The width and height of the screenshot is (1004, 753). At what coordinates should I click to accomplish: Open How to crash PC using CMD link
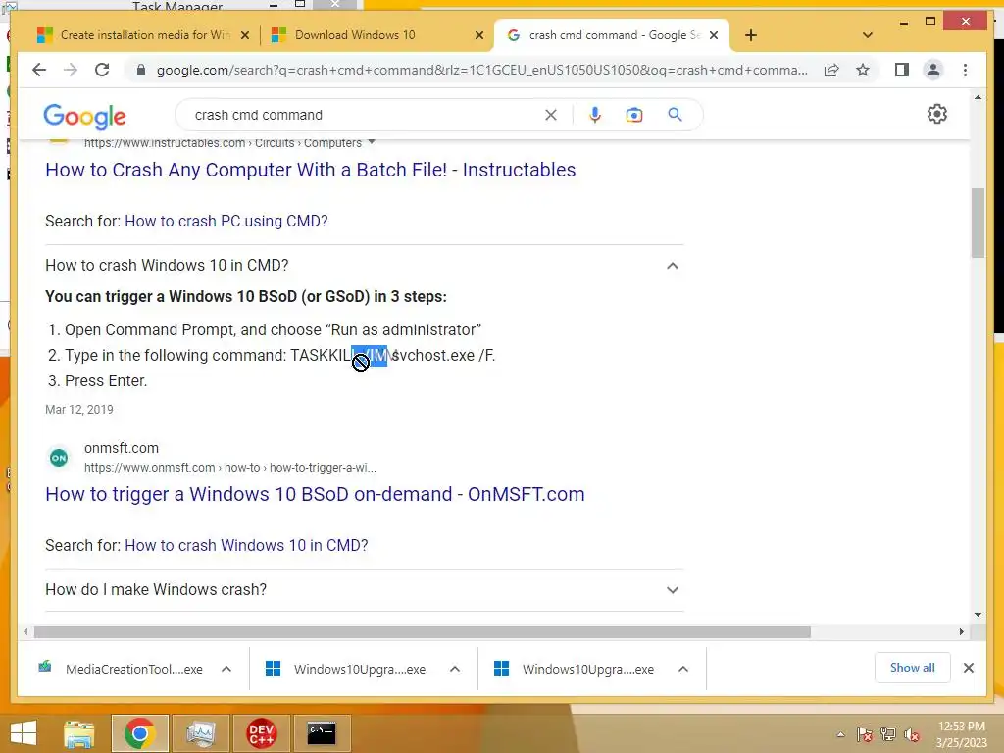click(x=226, y=221)
